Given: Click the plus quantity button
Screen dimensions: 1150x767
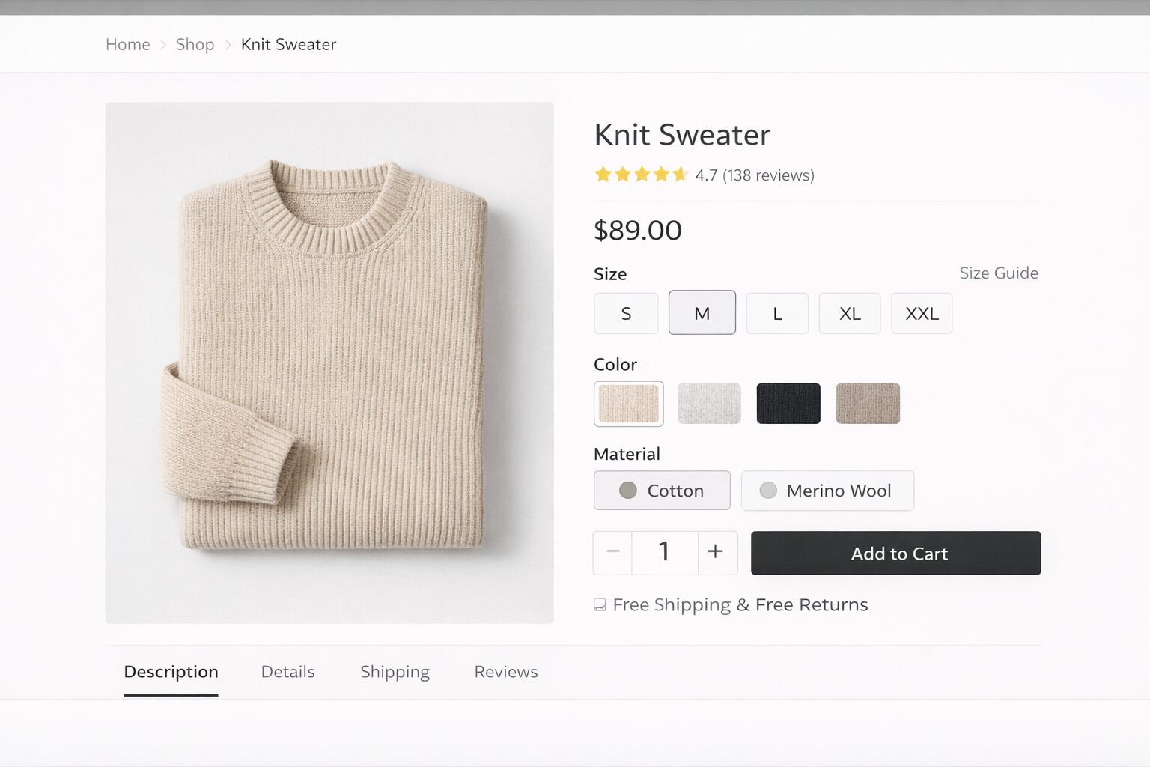Looking at the screenshot, I should (x=716, y=553).
